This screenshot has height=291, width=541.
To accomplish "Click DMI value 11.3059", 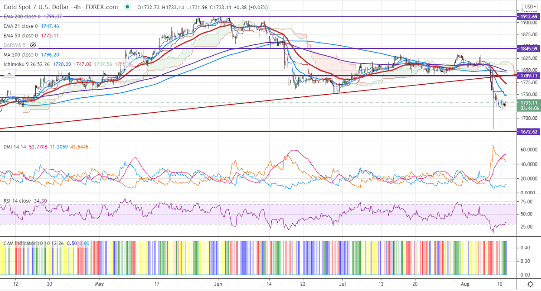I will (x=58, y=147).
